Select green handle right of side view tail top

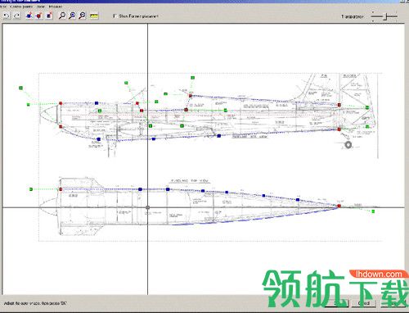(x=367, y=107)
